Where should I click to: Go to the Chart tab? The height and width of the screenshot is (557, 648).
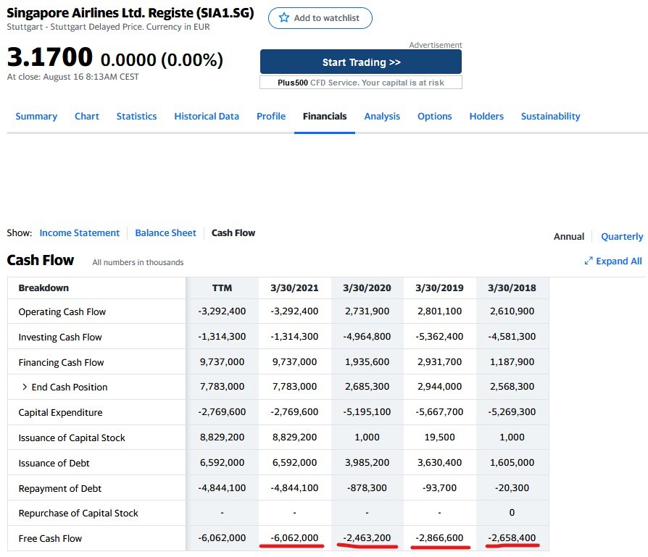coord(87,117)
